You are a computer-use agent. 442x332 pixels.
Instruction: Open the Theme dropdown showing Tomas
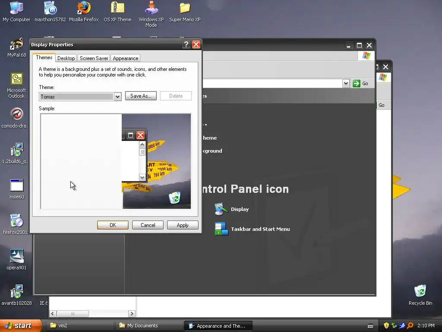[x=117, y=96]
